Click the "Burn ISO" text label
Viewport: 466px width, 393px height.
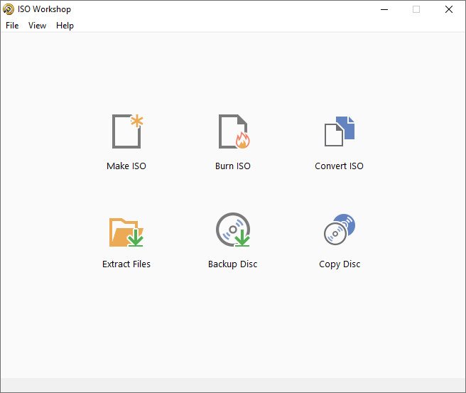click(233, 166)
